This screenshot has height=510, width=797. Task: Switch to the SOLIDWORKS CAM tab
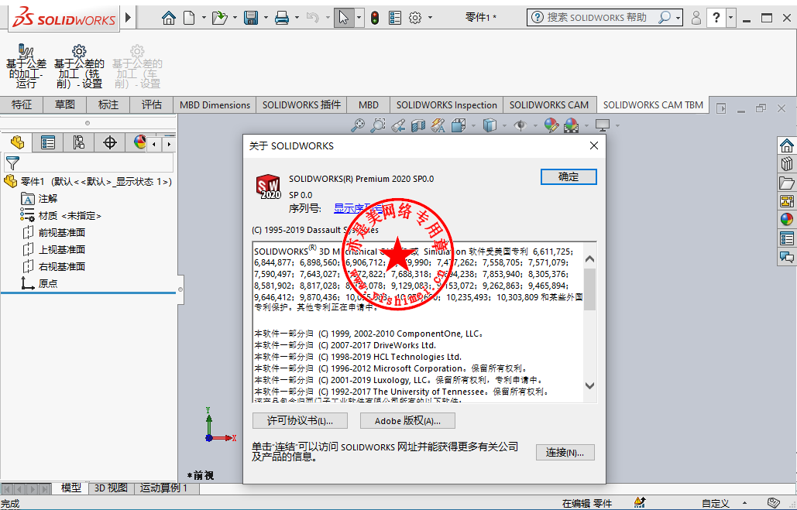pyautogui.click(x=549, y=105)
